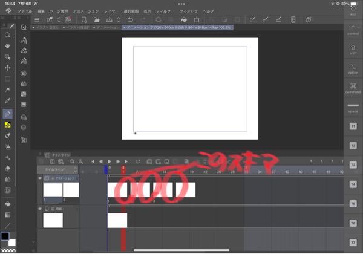Open the アニメーション menu
Viewport: 363px width, 254px height.
(86, 11)
